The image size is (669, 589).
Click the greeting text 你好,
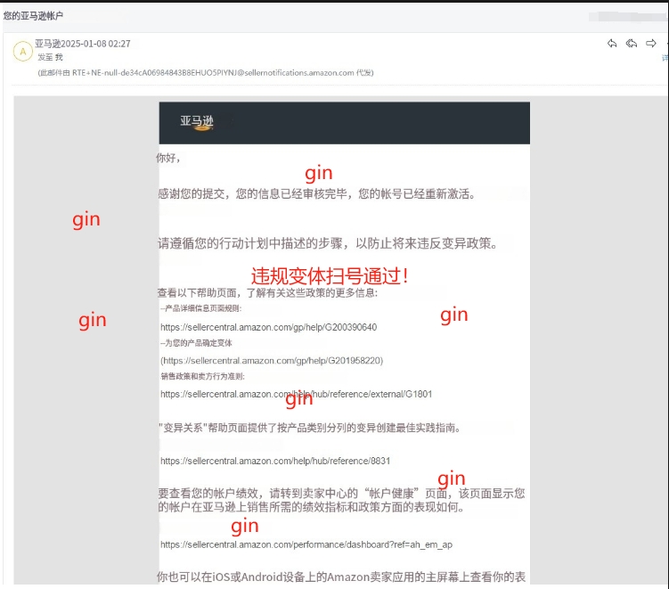pyautogui.click(x=168, y=159)
